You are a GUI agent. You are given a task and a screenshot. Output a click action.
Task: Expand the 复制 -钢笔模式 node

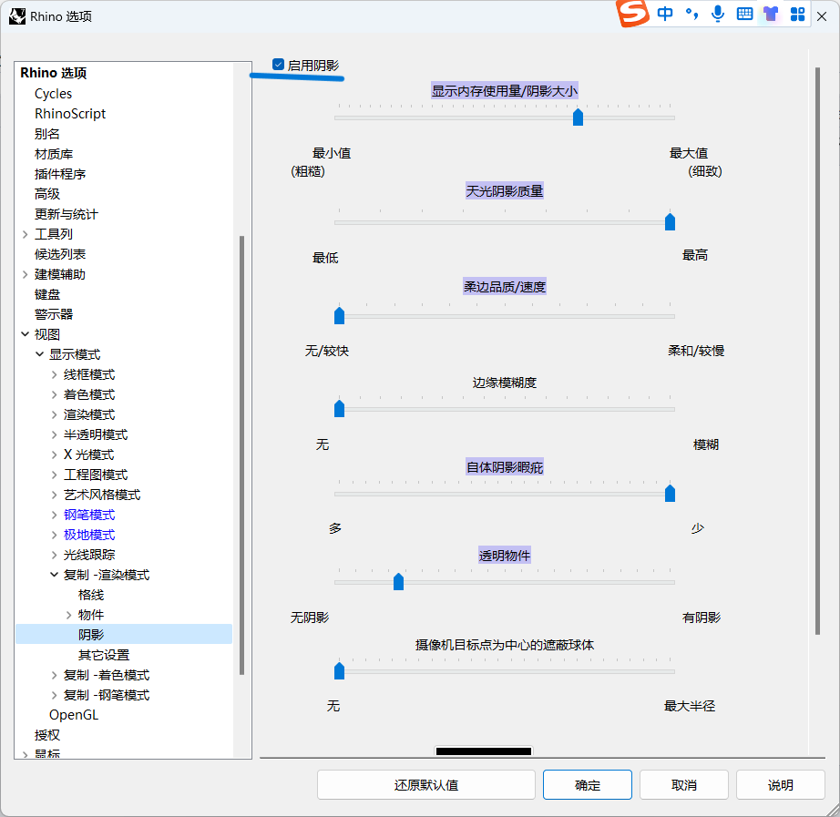pyautogui.click(x=54, y=695)
